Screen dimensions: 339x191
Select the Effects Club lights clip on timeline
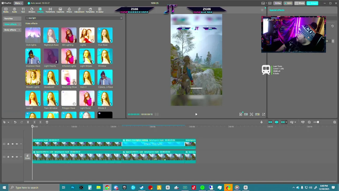[153, 144]
